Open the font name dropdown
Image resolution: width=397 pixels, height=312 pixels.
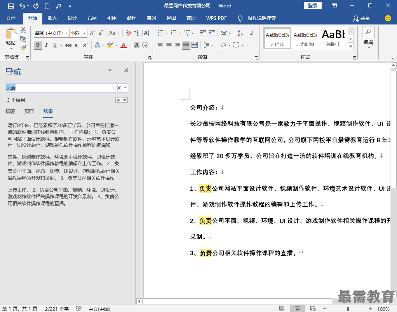pyautogui.click(x=66, y=33)
